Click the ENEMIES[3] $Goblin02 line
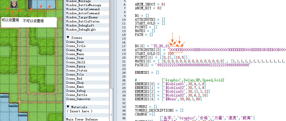This screenshot has height=121, width=286. coord(171,95)
